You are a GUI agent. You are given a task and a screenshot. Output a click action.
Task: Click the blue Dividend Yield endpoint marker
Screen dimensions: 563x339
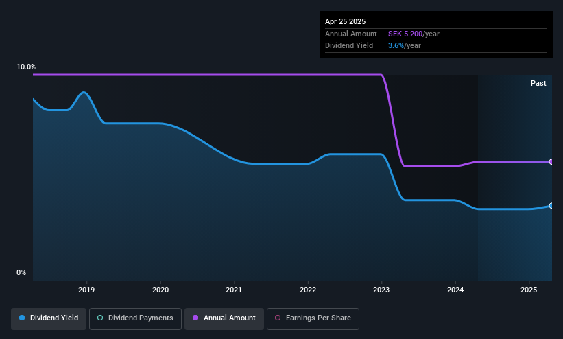click(x=551, y=206)
